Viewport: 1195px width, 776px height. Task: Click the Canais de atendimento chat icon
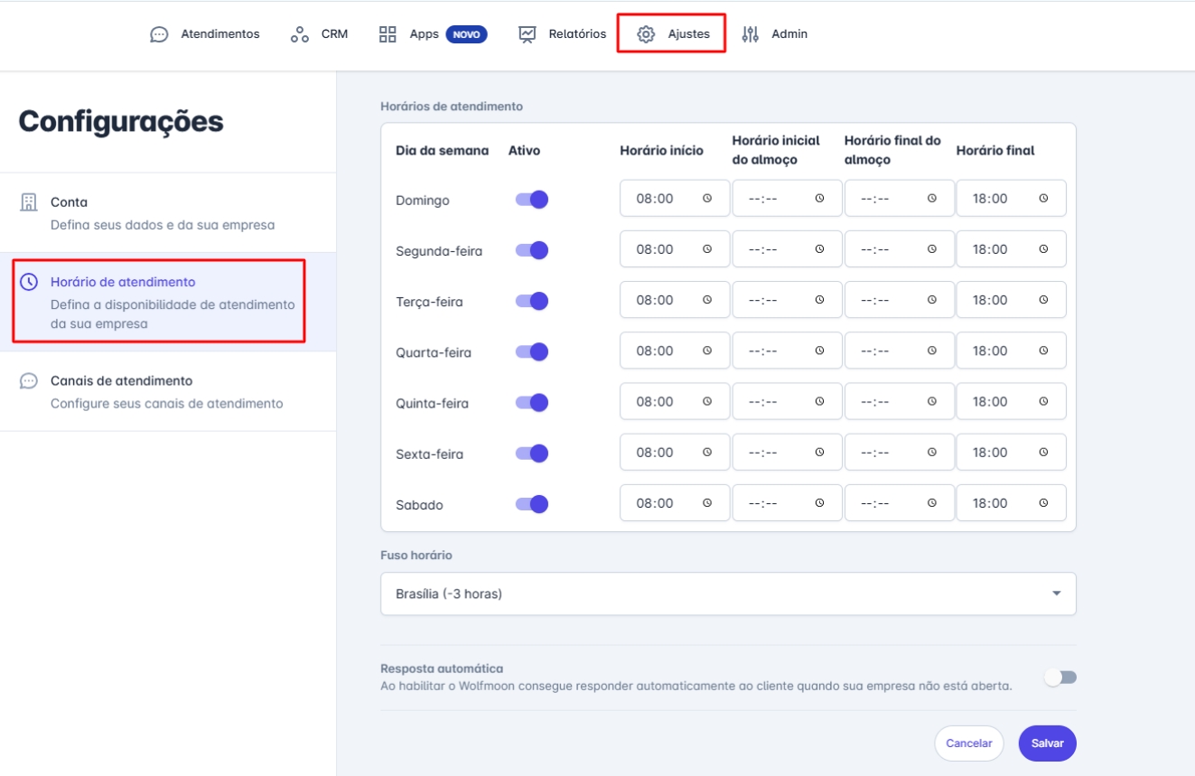click(x=29, y=381)
